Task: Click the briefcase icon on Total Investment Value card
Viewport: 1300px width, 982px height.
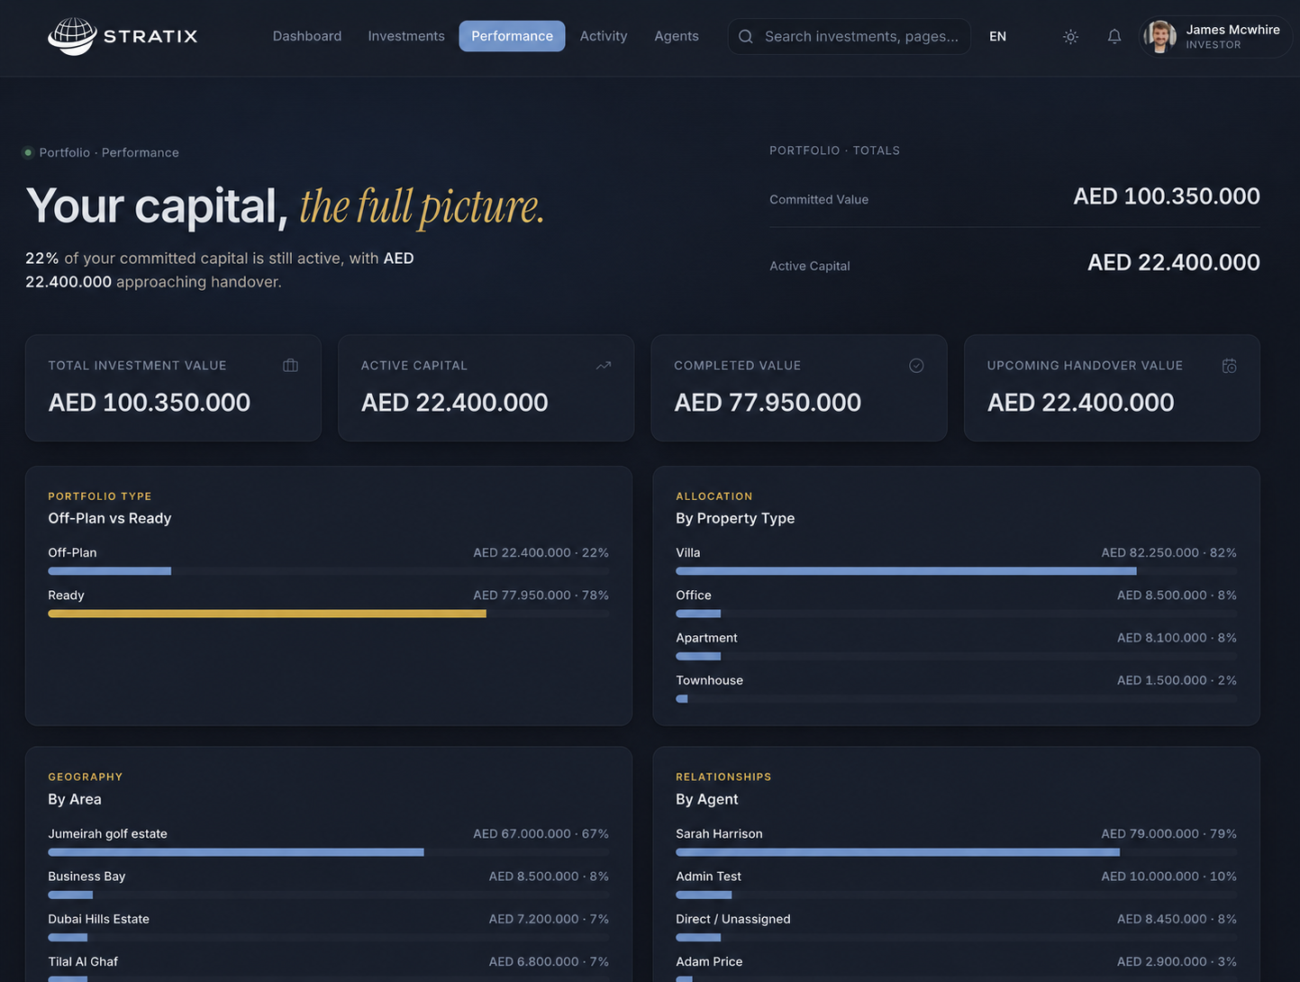Action: [x=290, y=366]
